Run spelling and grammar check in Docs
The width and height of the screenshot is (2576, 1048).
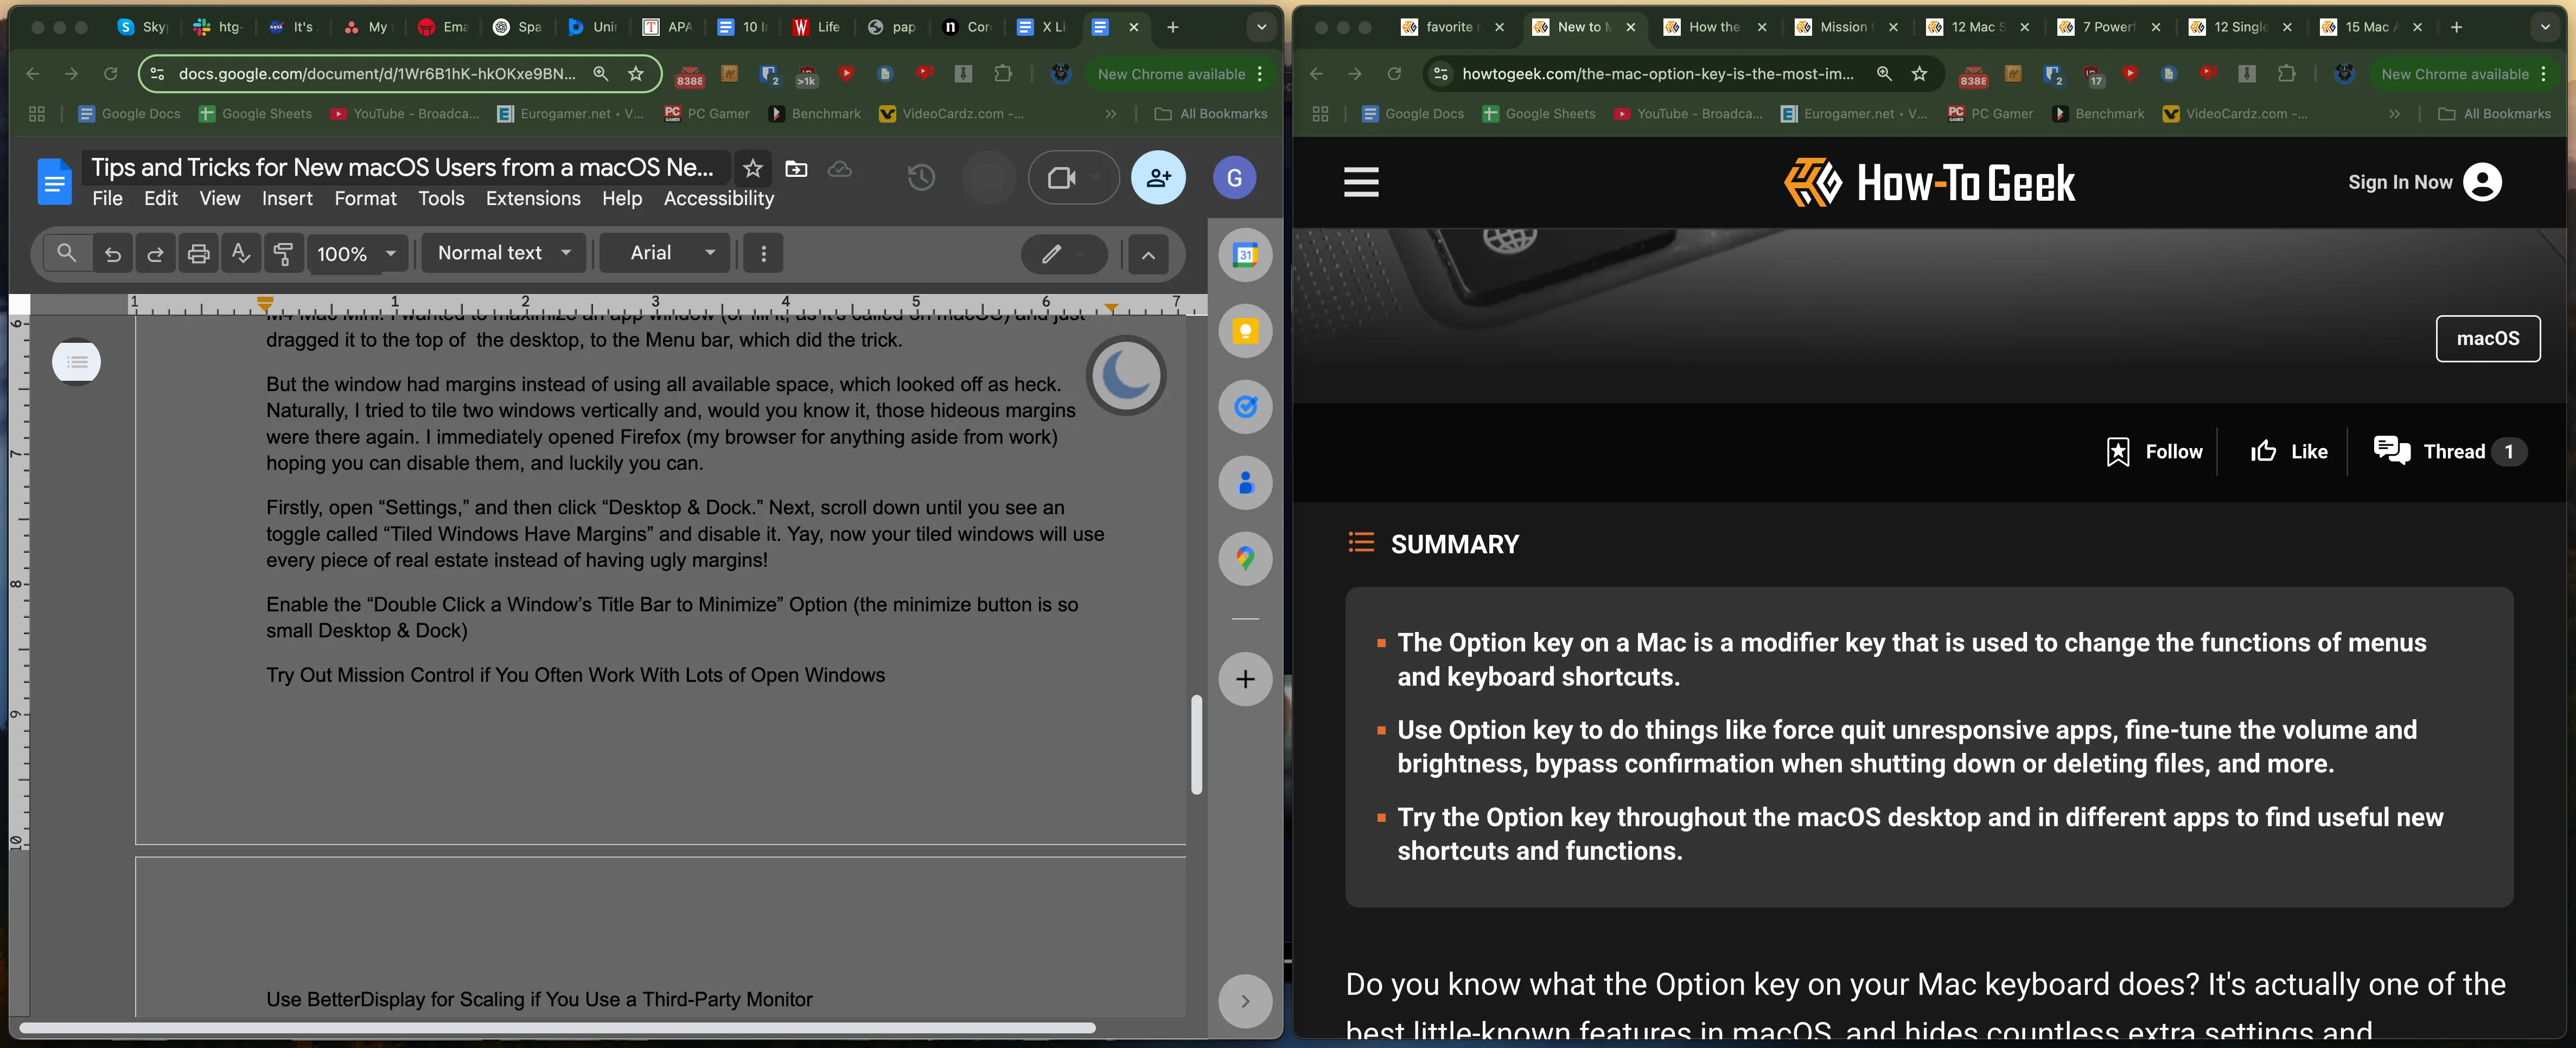241,254
